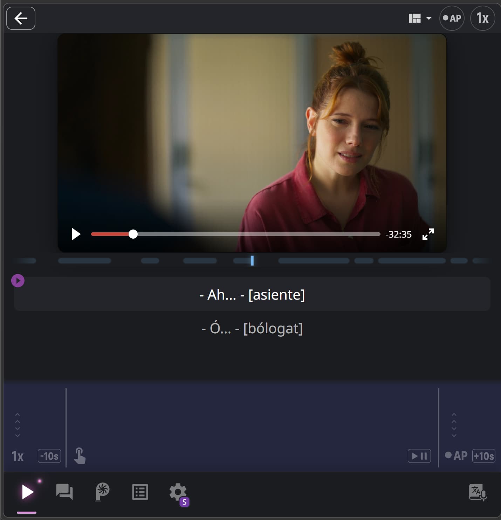
Task: Toggle the play/pause mode button
Action: [419, 456]
